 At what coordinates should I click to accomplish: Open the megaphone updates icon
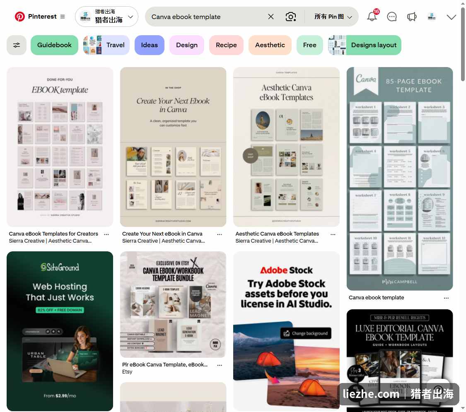point(412,17)
